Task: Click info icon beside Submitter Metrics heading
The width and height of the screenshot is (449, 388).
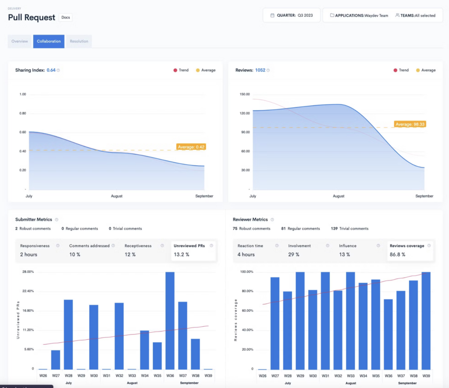Action: 57,220
